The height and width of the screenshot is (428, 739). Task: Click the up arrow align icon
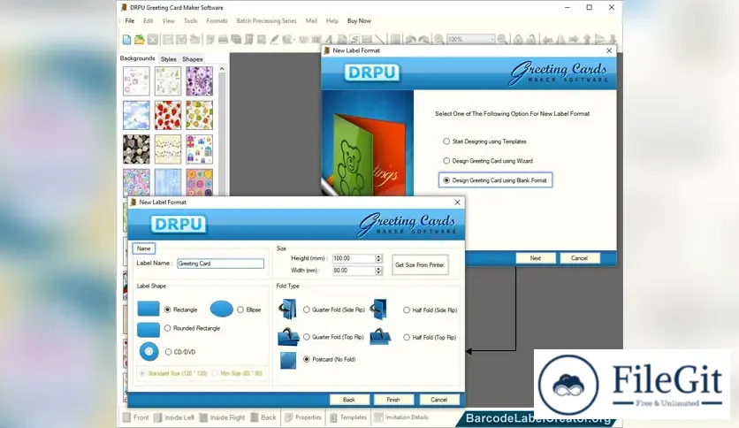(x=587, y=40)
